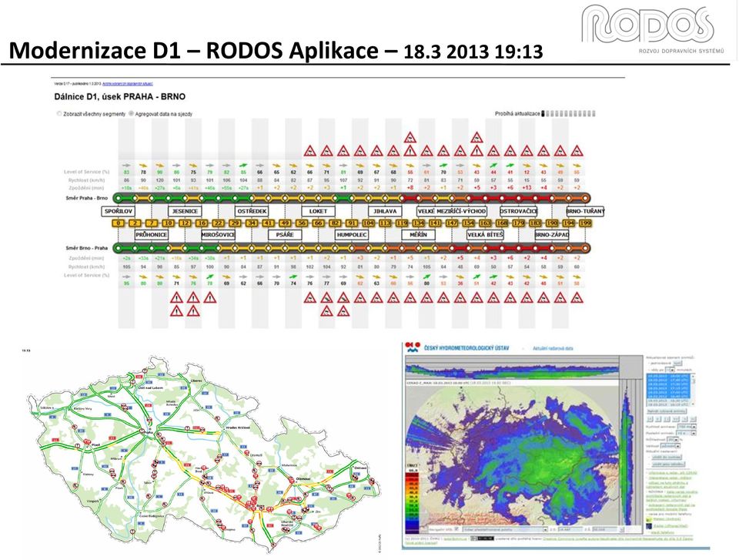739x560 pixels.
Task: Click the km 104 marker on the D1 strip
Action: (369, 223)
